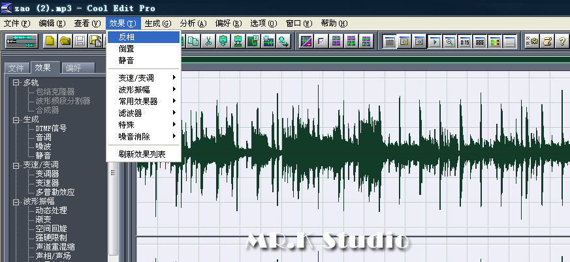Open the 生成(G) menu

(158, 23)
